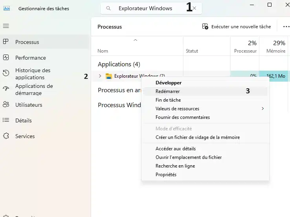Viewport: 290px width, 217px height.
Task: Click Exécuter une nouvelle tâche
Action: click(237, 27)
